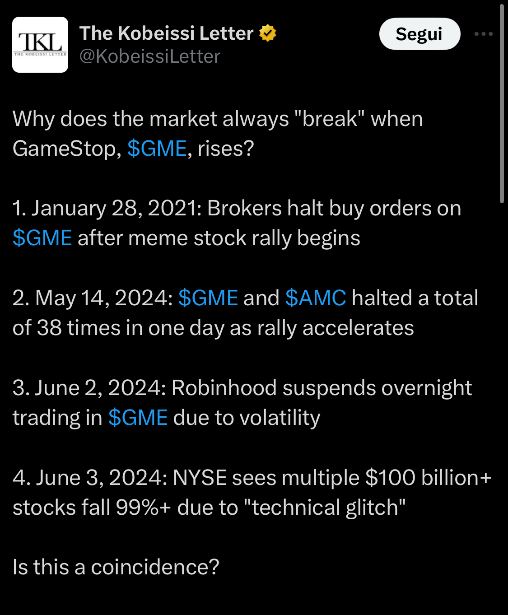The width and height of the screenshot is (508, 615).
Task: Open the TKL profile avatar
Action: click(x=40, y=45)
